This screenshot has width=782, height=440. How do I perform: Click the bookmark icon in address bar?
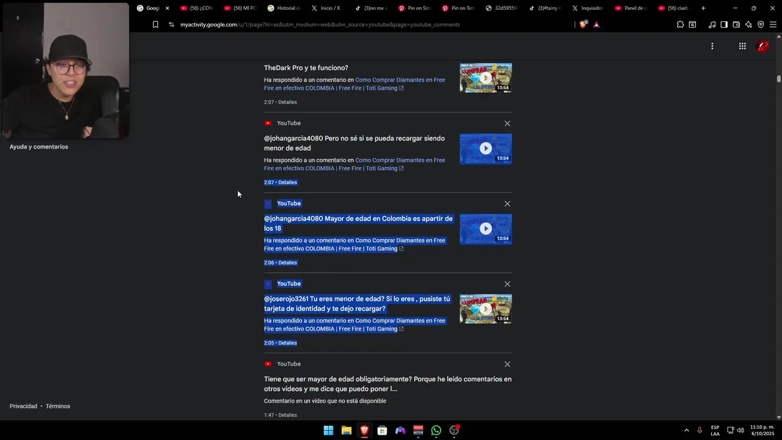155,24
